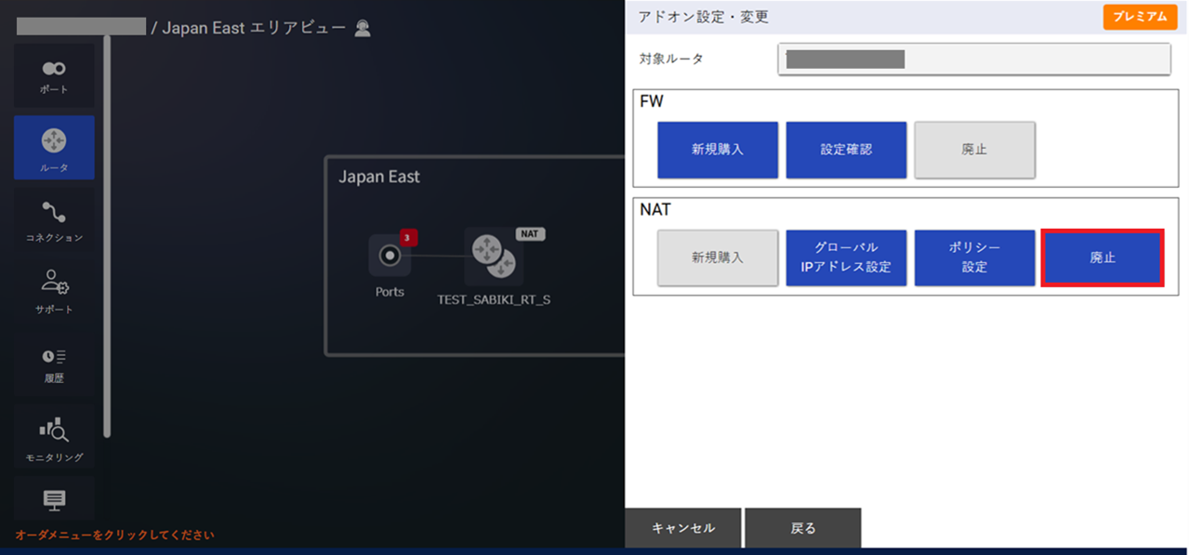The image size is (1190, 555).
Task: Click the Japan East エリアビュー heading
Action: tap(256, 28)
